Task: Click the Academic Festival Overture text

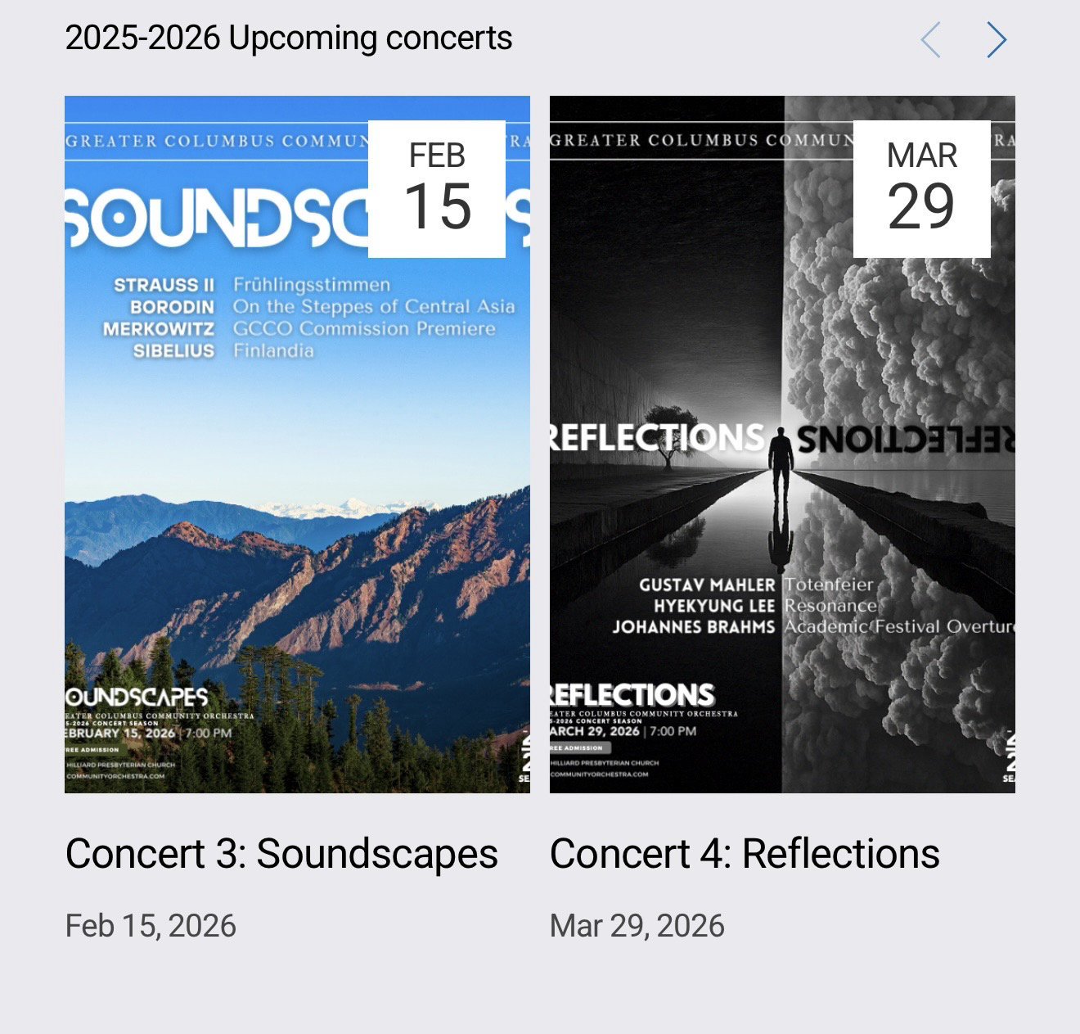Action: [x=898, y=627]
